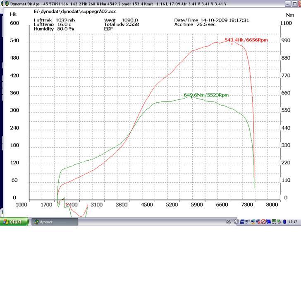The height and width of the screenshot is (294, 301).
Task: Expand hidden system tray icons arrow
Action: [236, 222]
